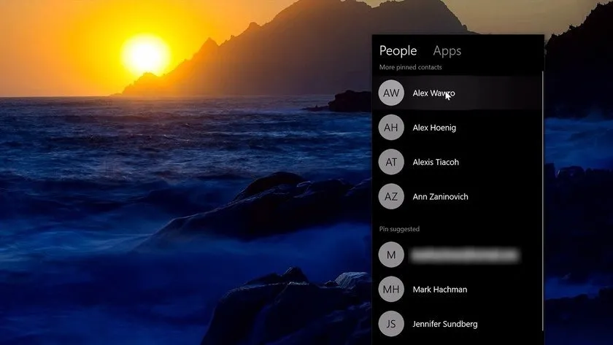Click the Alex Wawro name text
Image resolution: width=613 pixels, height=345 pixels.
433,93
